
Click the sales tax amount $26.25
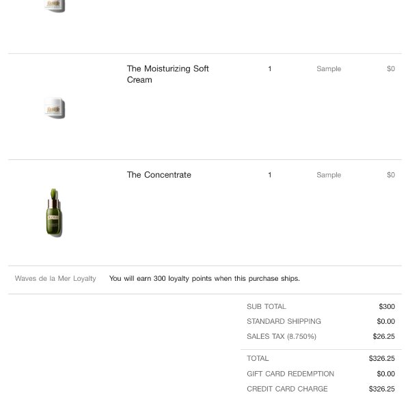point(383,336)
